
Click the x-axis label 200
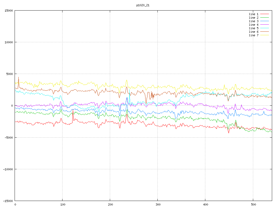110,205
